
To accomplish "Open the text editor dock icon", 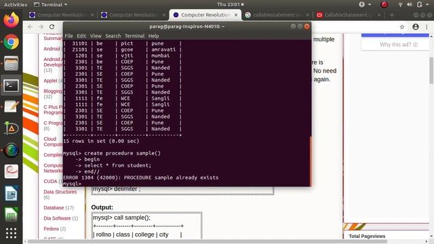I will click(x=11, y=107).
